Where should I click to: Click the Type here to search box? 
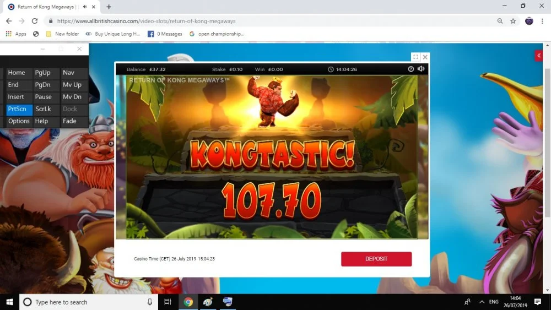tap(89, 302)
